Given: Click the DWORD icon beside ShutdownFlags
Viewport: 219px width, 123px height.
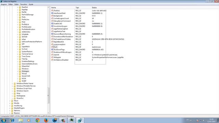Looking at the screenshot, I should click(x=52, y=50).
